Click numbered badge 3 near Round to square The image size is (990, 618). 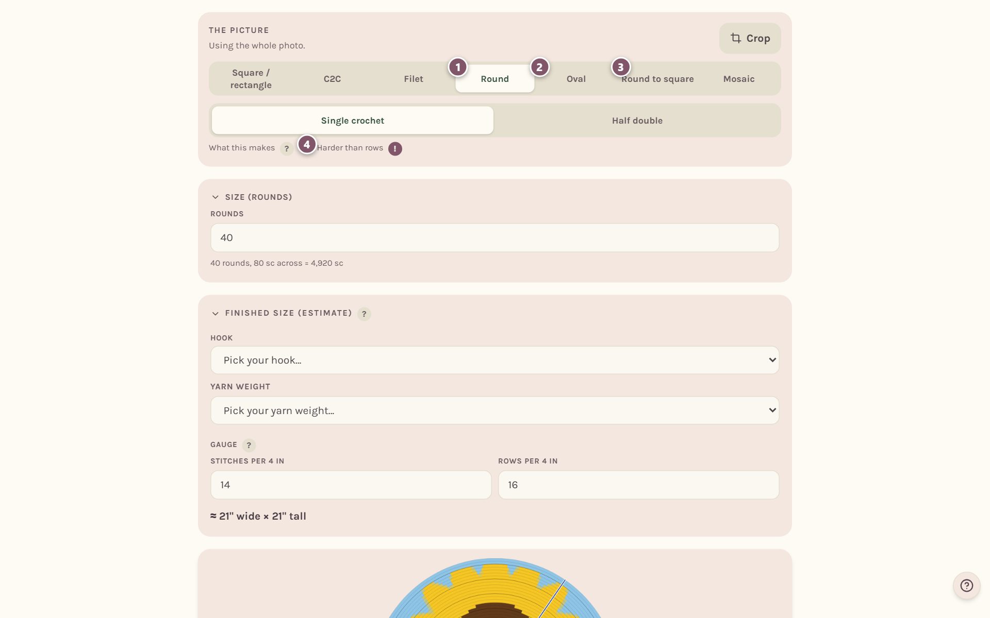click(621, 67)
